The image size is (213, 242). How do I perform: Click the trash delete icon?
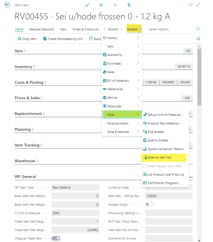129,5
